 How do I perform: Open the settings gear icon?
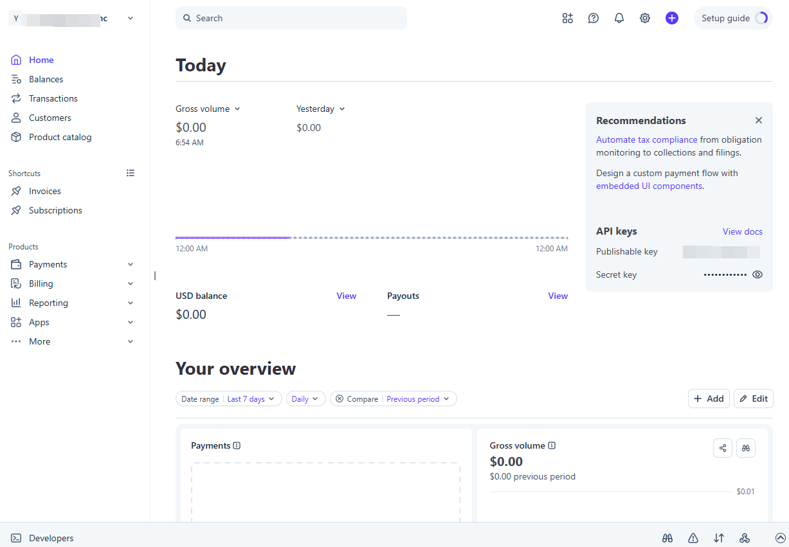[x=645, y=18]
